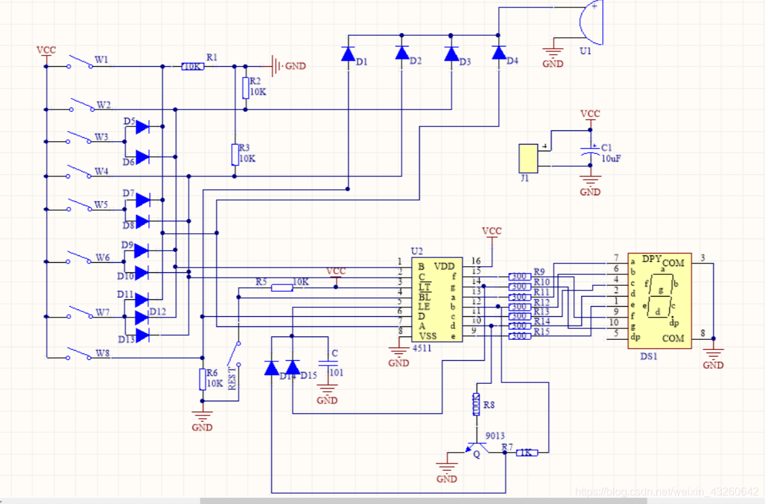Select GND symbol below resistor R6
The image size is (765, 504).
click(202, 422)
